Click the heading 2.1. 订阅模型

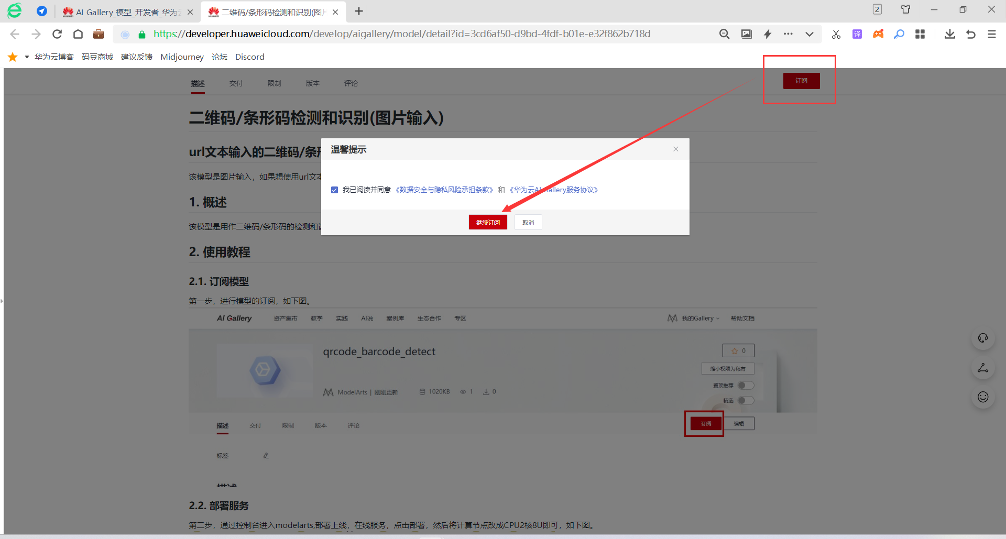pyautogui.click(x=219, y=281)
